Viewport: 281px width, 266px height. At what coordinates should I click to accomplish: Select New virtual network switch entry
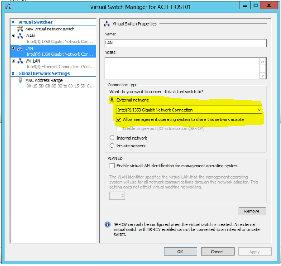click(50, 29)
